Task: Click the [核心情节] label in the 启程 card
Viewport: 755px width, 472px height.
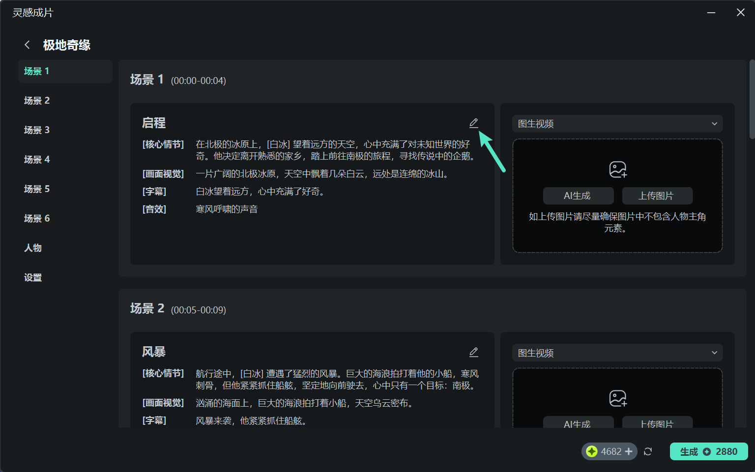Action: (x=163, y=144)
